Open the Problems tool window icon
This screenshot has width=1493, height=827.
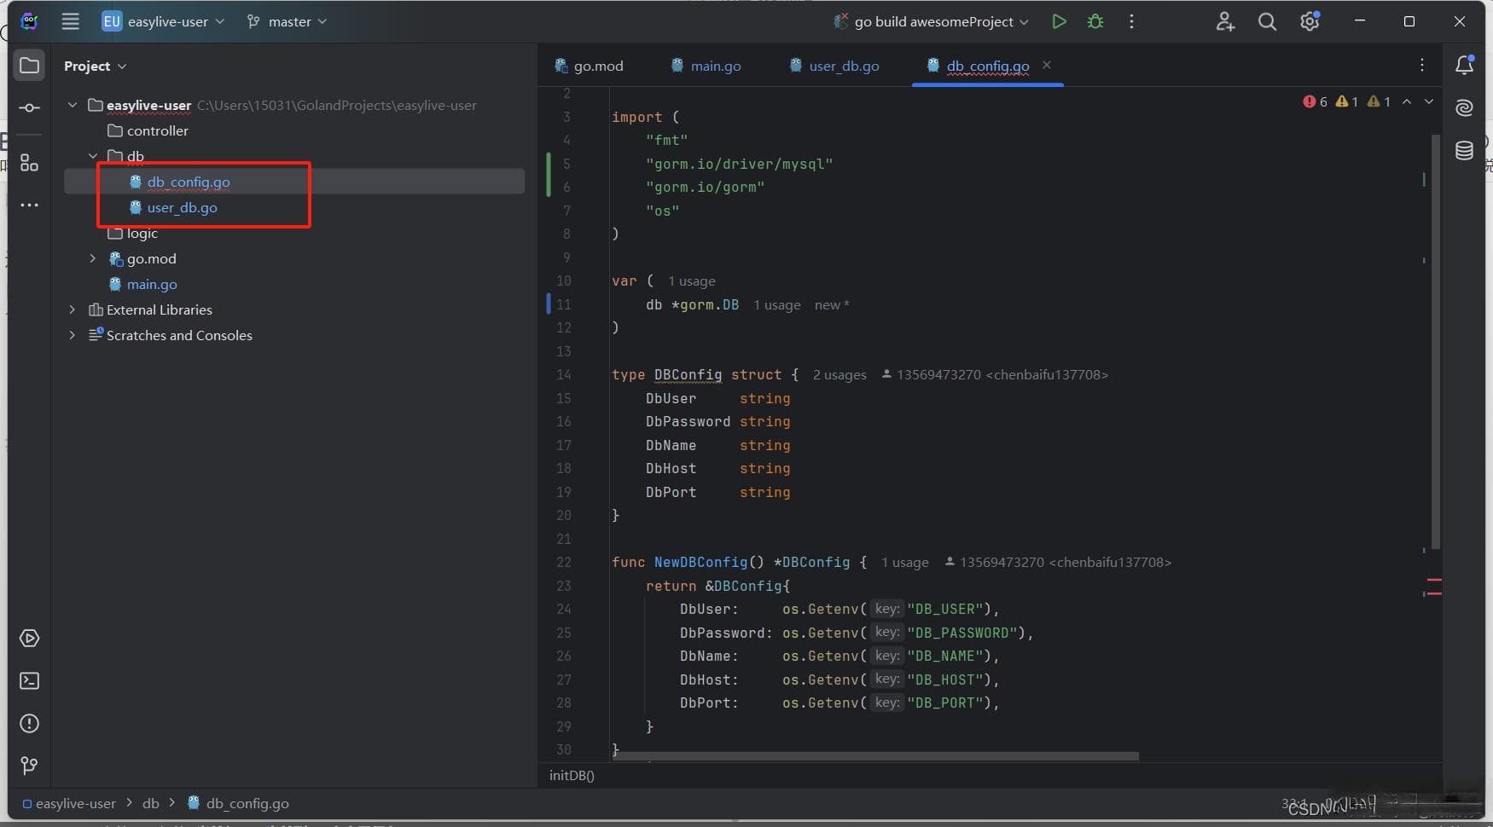point(29,723)
